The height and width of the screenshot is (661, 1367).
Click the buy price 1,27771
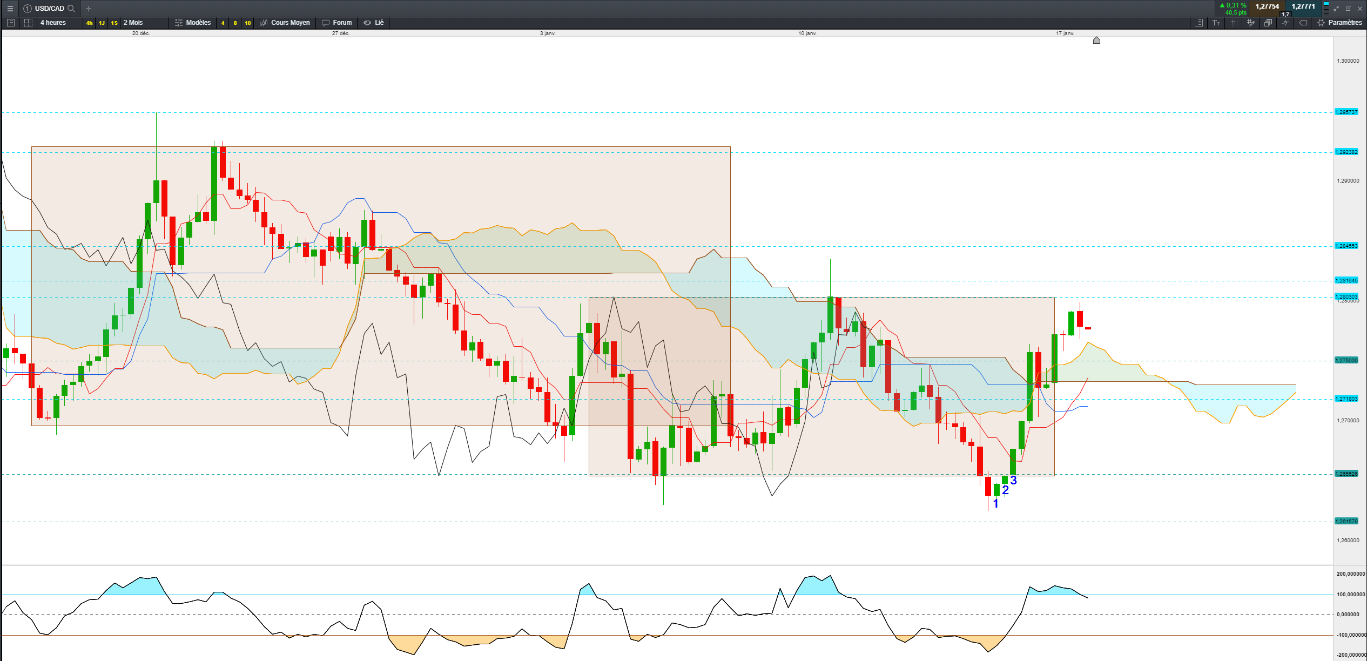pyautogui.click(x=1303, y=7)
